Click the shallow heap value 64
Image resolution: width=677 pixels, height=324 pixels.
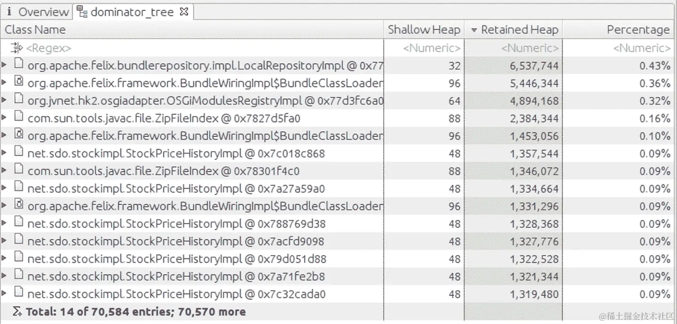click(454, 101)
